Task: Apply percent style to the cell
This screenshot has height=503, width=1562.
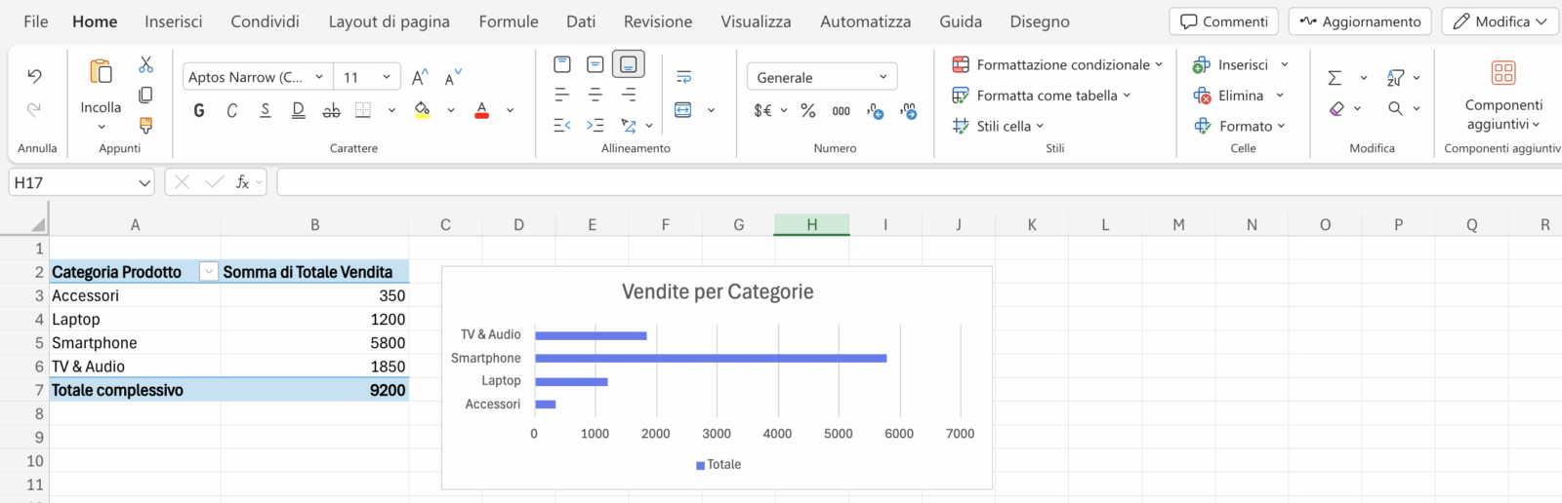Action: (808, 111)
